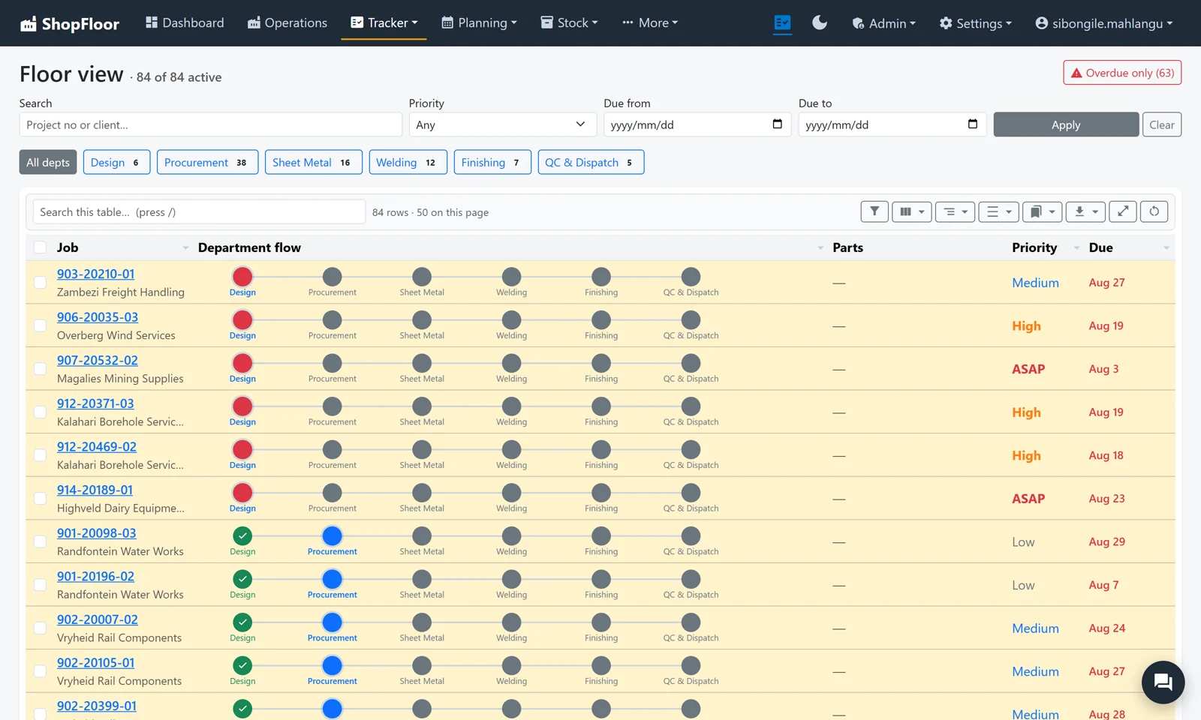Click the Procurement dot for 912-20469-02

(x=332, y=449)
